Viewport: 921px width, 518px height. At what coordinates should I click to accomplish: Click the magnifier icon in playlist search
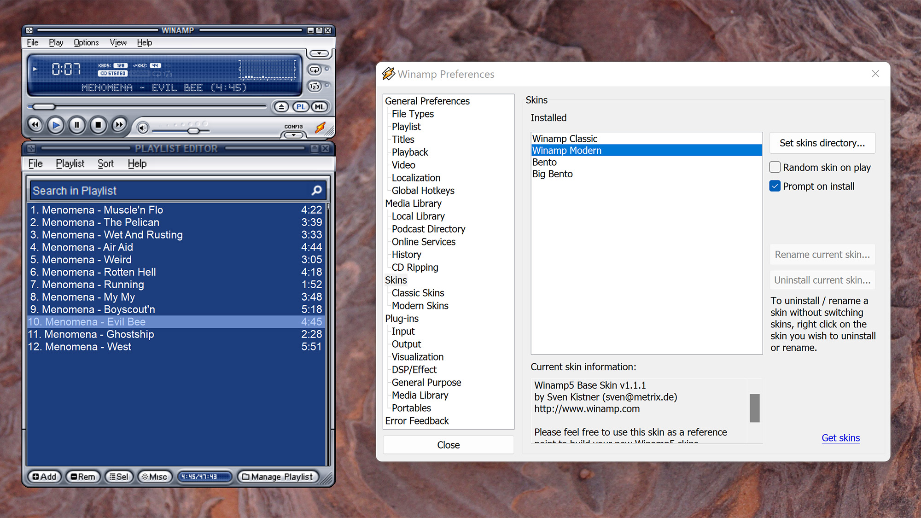point(316,190)
